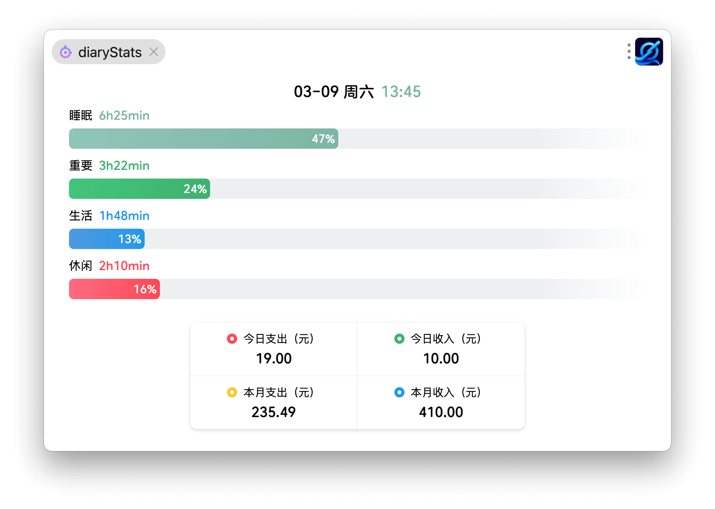
Task: Click the green dot beside 今日收入
Action: coord(399,339)
